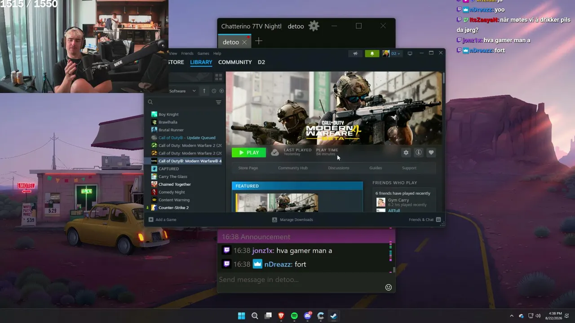Toggle sort order arrow in library filter bar
This screenshot has width=575, height=323.
click(204, 91)
